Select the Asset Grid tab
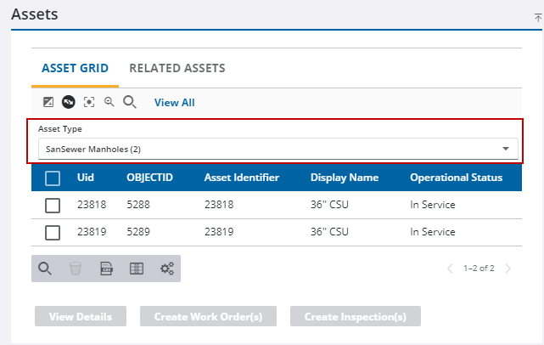This screenshot has height=345, width=544. pyautogui.click(x=75, y=68)
